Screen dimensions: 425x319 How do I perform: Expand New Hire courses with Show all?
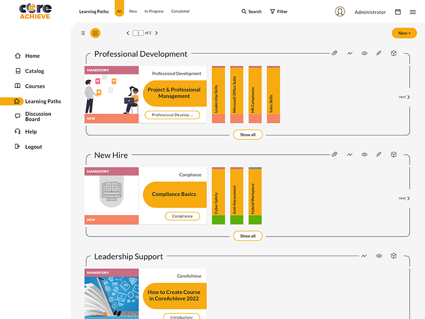coord(248,236)
